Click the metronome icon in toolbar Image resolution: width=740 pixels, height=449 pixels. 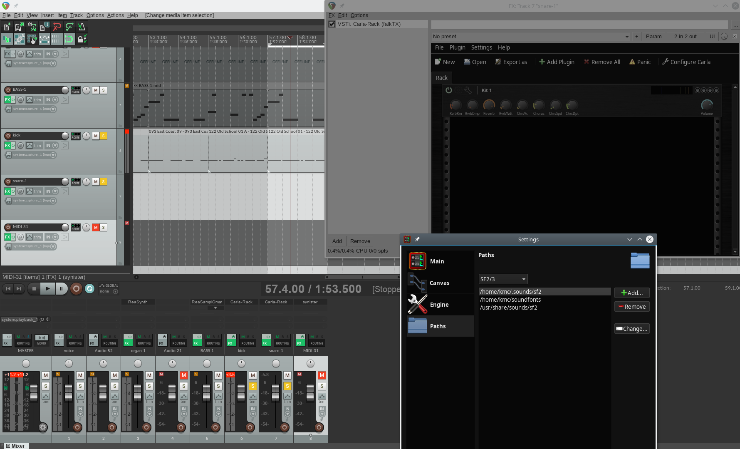pos(82,27)
